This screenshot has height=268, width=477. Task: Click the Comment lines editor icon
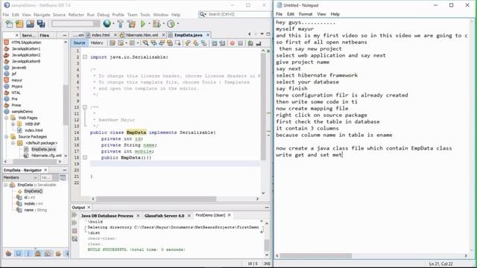250,43
